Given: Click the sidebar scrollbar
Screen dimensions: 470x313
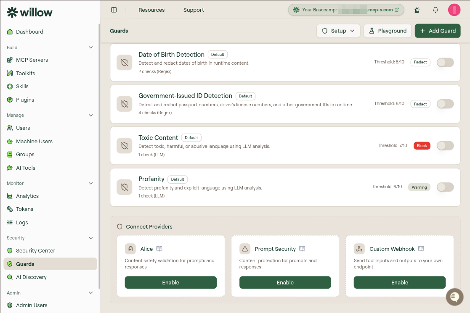Looking at the screenshot, I should point(99,155).
